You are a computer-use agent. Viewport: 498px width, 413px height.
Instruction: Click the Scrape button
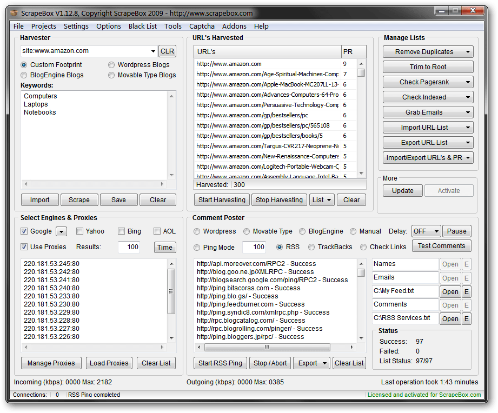click(79, 200)
